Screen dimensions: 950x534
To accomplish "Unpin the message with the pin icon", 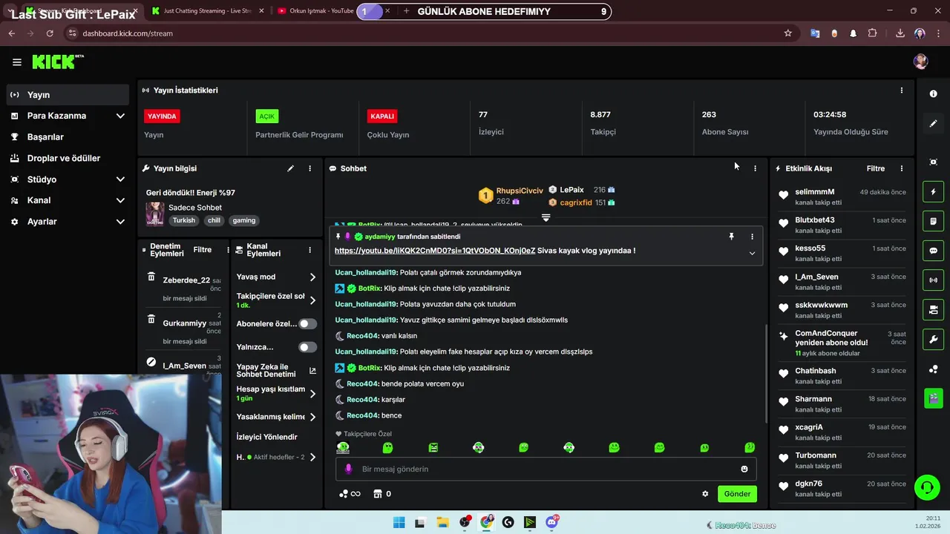I will 731,237.
